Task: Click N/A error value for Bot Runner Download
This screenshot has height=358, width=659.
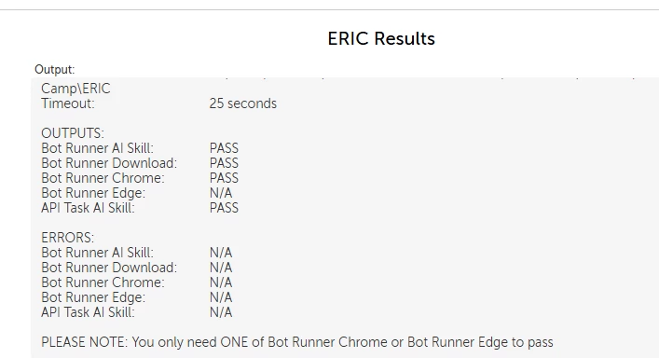Action: (221, 268)
